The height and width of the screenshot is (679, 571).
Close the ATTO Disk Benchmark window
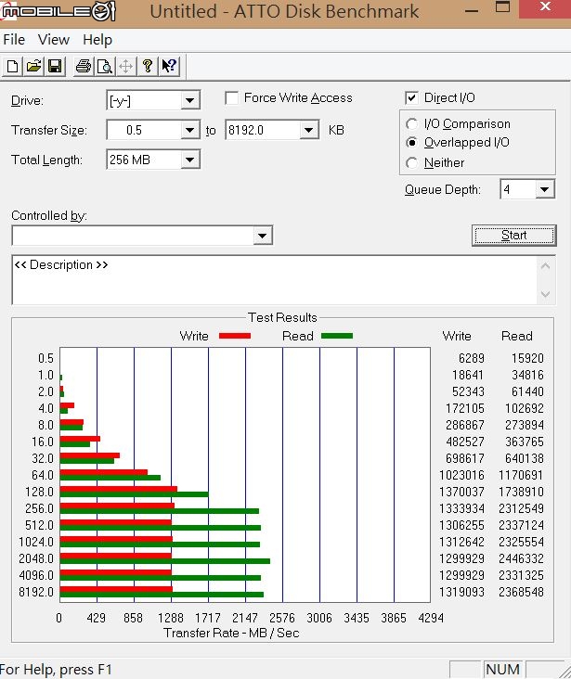[545, 7]
